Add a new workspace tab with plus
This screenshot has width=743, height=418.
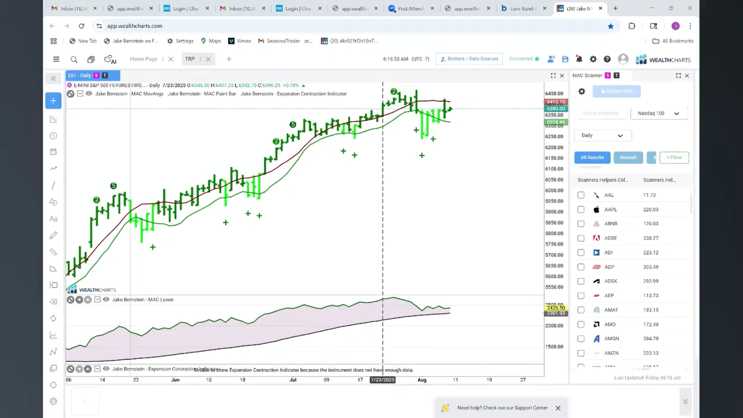[x=229, y=59]
